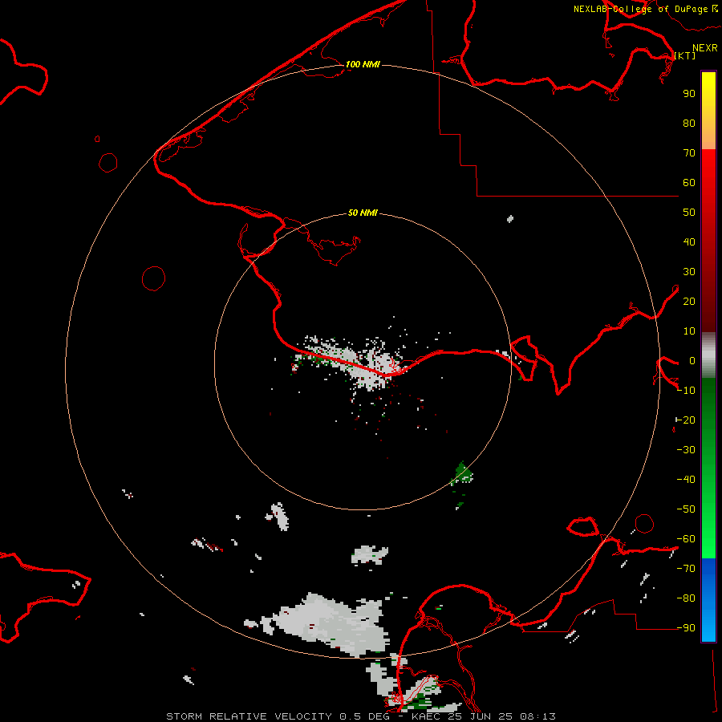Image resolution: width=722 pixels, height=722 pixels.
Task: Click the positive 30 value on the velocity scale
Action: [x=689, y=272]
